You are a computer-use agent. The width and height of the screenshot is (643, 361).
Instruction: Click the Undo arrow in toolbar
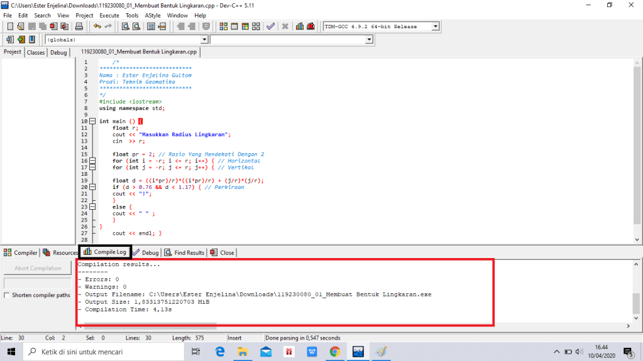(97, 26)
